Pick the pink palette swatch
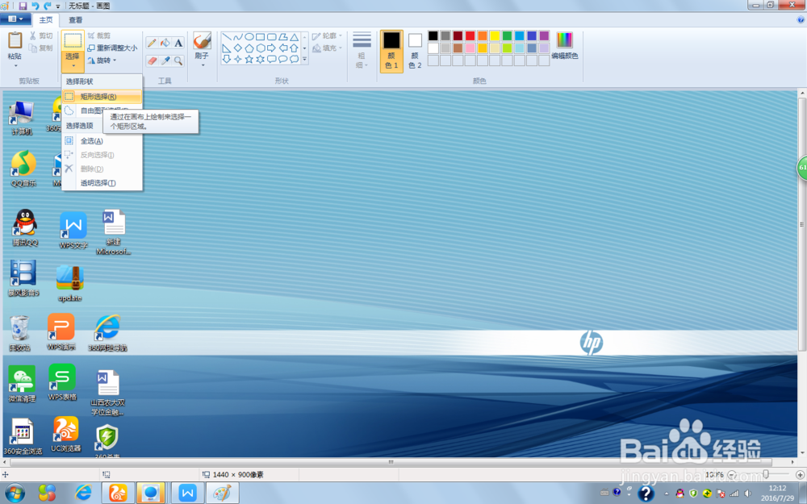The width and height of the screenshot is (807, 504). [470, 48]
